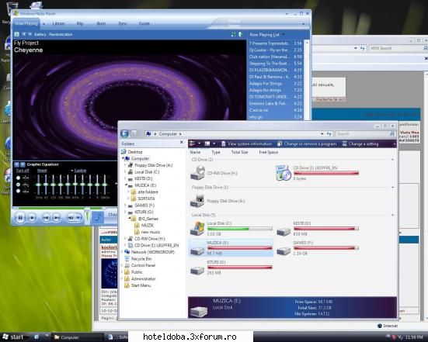The image size is (428, 342).
Task: Click the music note album icon
Action: (98, 217)
